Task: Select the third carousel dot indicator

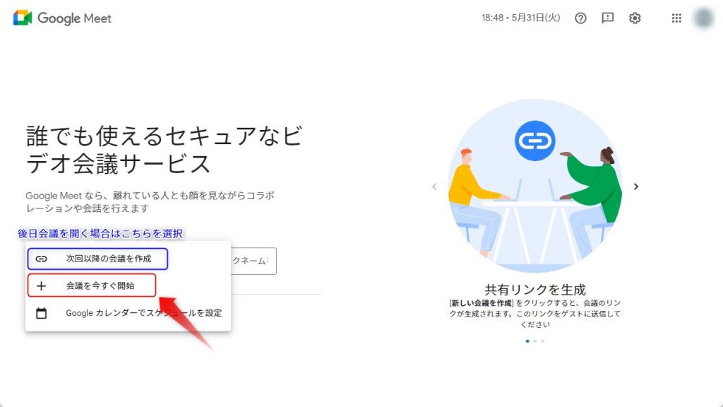Action: pyautogui.click(x=543, y=341)
